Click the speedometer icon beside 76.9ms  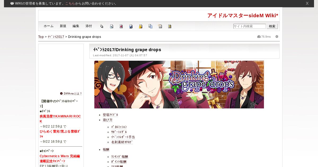pyautogui.click(x=259, y=37)
